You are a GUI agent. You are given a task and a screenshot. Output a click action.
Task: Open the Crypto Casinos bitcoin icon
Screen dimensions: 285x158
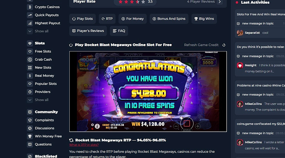30,7
